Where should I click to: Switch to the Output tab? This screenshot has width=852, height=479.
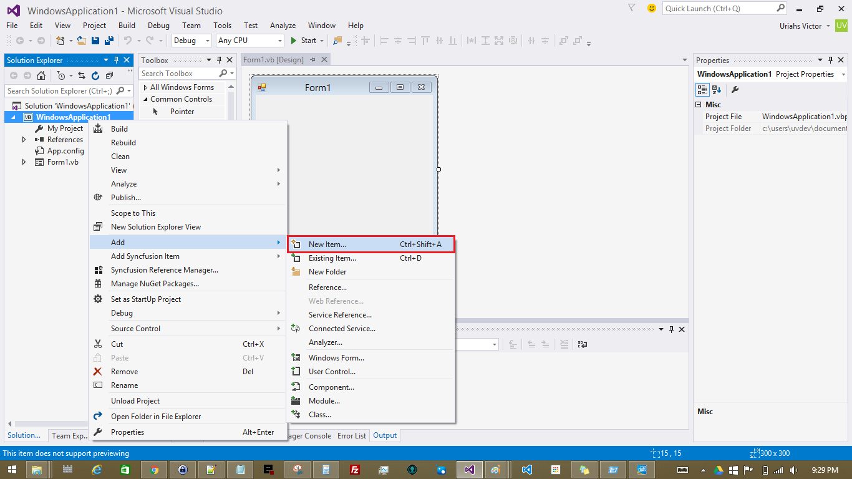(385, 436)
